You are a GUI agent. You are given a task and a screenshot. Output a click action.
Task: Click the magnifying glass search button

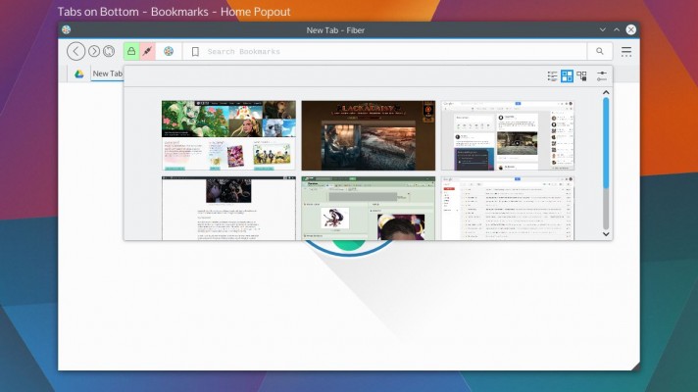(600, 51)
